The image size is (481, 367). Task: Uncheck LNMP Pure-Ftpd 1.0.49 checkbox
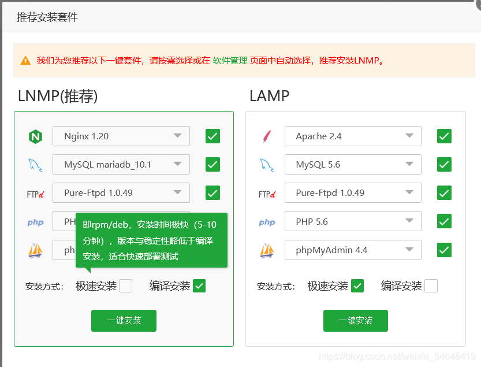pyautogui.click(x=213, y=193)
